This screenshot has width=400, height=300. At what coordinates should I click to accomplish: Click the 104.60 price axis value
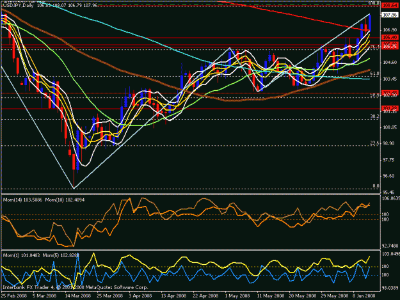390,63
